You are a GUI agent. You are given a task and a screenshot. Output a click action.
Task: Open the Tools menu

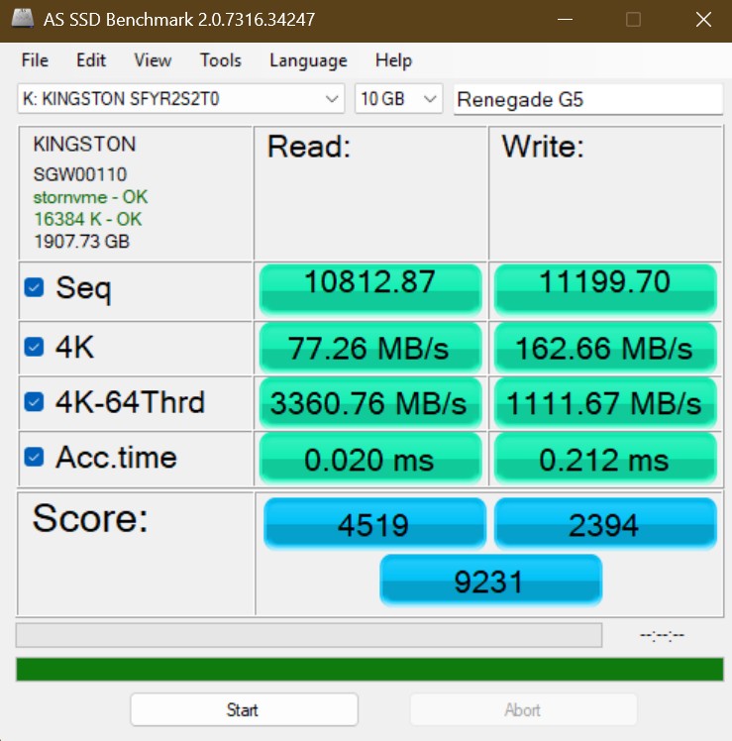(x=221, y=60)
